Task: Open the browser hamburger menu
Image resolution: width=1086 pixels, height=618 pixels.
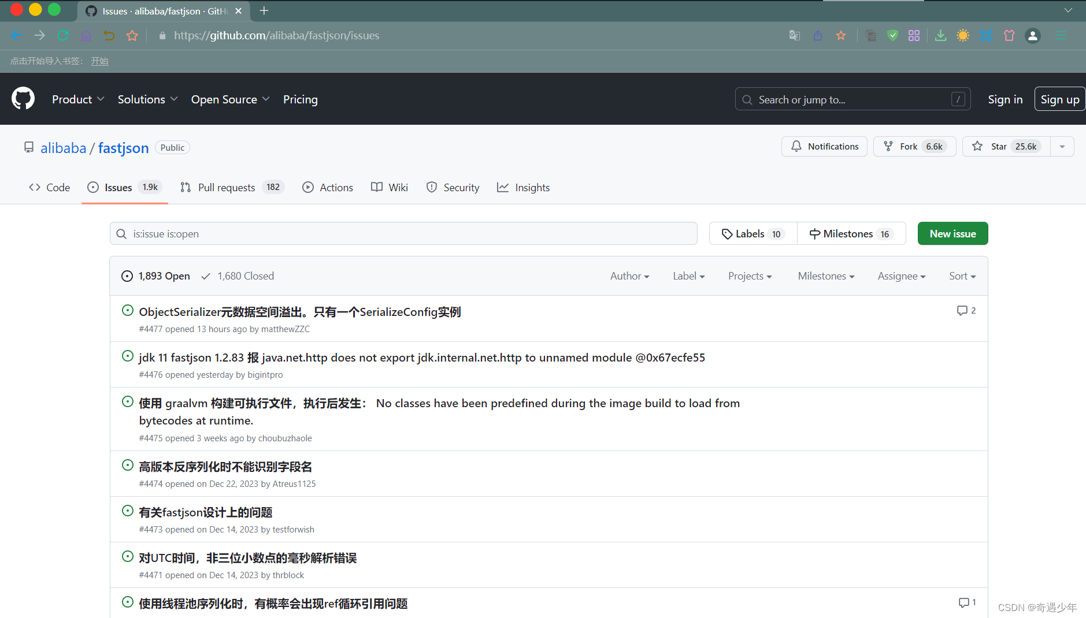Action: pos(1061,35)
